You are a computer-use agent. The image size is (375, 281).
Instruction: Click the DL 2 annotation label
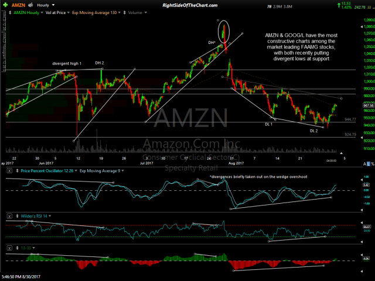314,131
